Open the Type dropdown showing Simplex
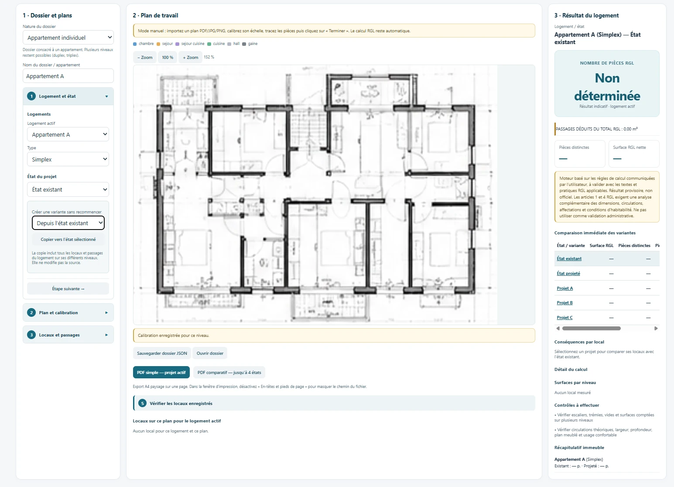This screenshot has width=674, height=487. tap(68, 159)
